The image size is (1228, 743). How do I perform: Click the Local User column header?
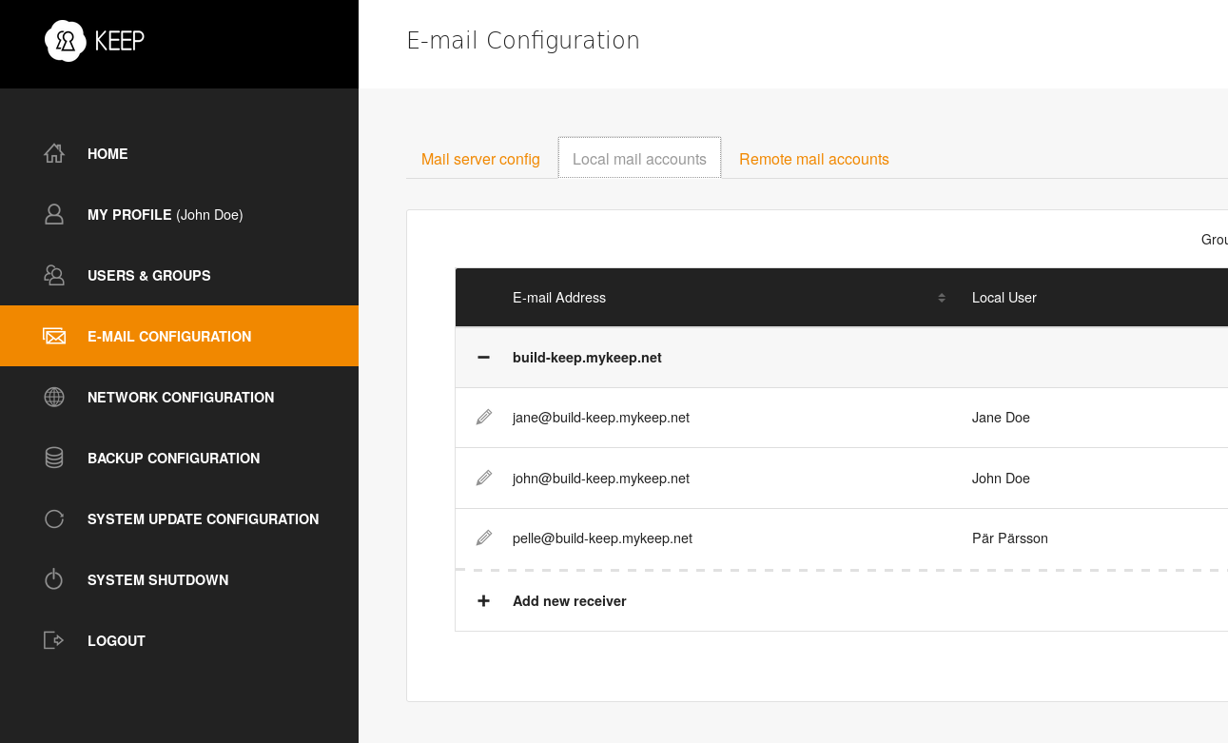pos(1004,298)
